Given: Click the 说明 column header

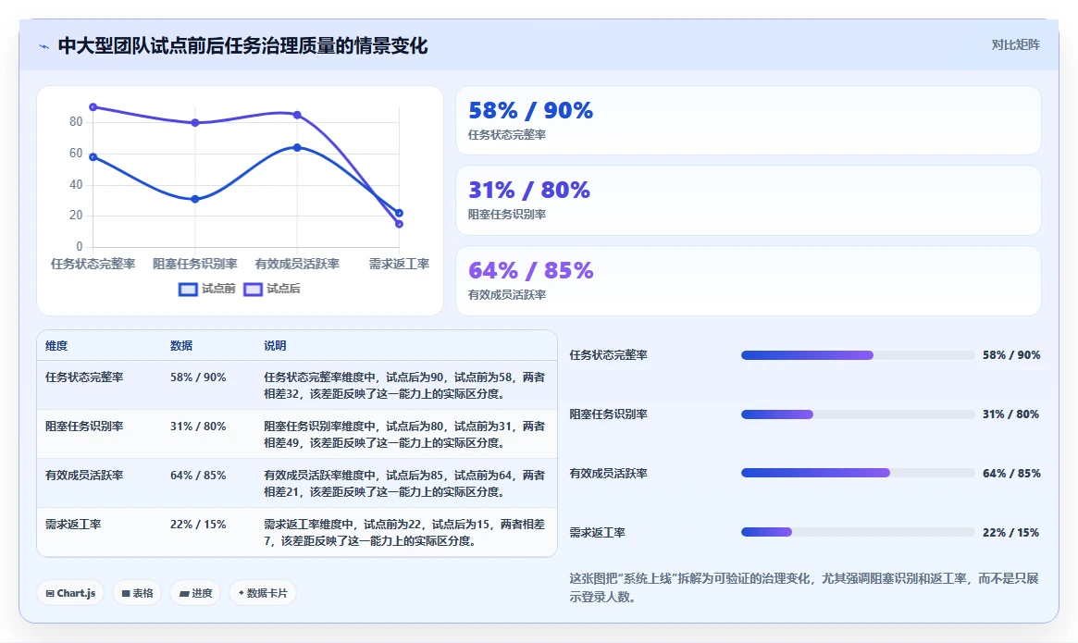Looking at the screenshot, I should tap(275, 346).
